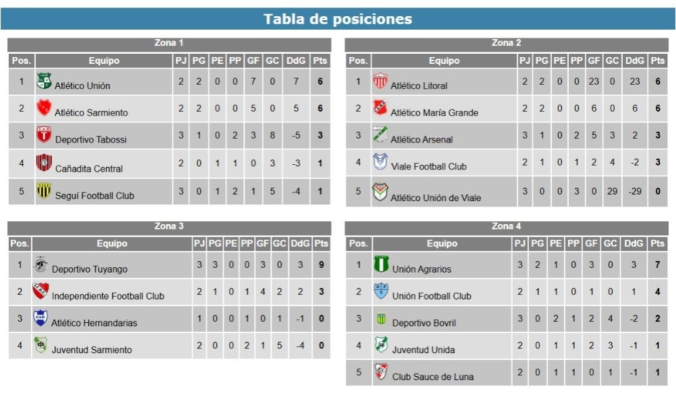The width and height of the screenshot is (676, 401).
Task: Click the Unión Agrarios green shield
Action: tap(381, 264)
